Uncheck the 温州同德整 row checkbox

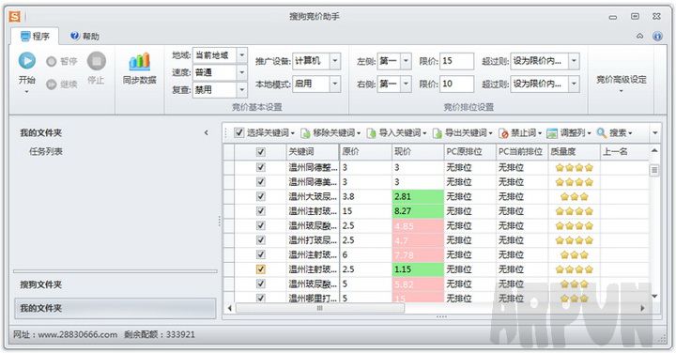coord(261,167)
